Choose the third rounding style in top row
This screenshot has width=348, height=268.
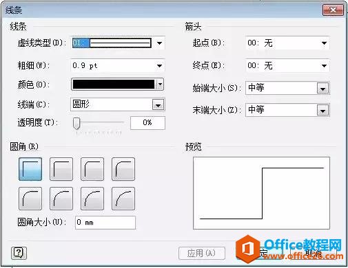click(x=92, y=169)
